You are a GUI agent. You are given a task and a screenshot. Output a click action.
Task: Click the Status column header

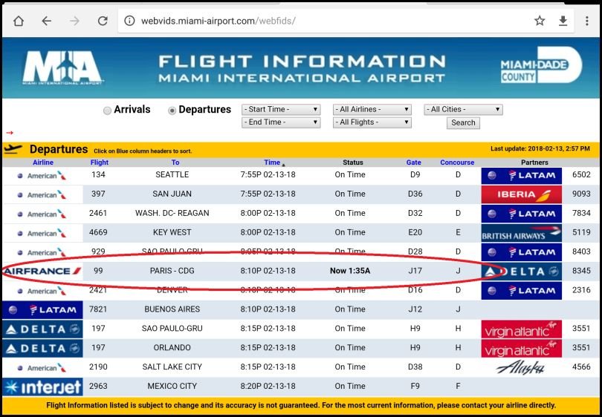click(353, 162)
